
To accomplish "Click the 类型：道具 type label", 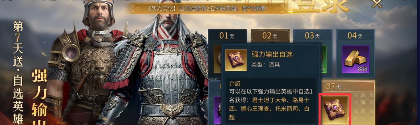I will tap(265, 64).
